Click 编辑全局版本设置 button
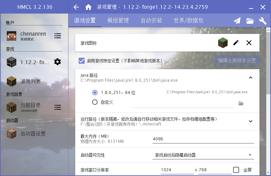 click(x=237, y=60)
